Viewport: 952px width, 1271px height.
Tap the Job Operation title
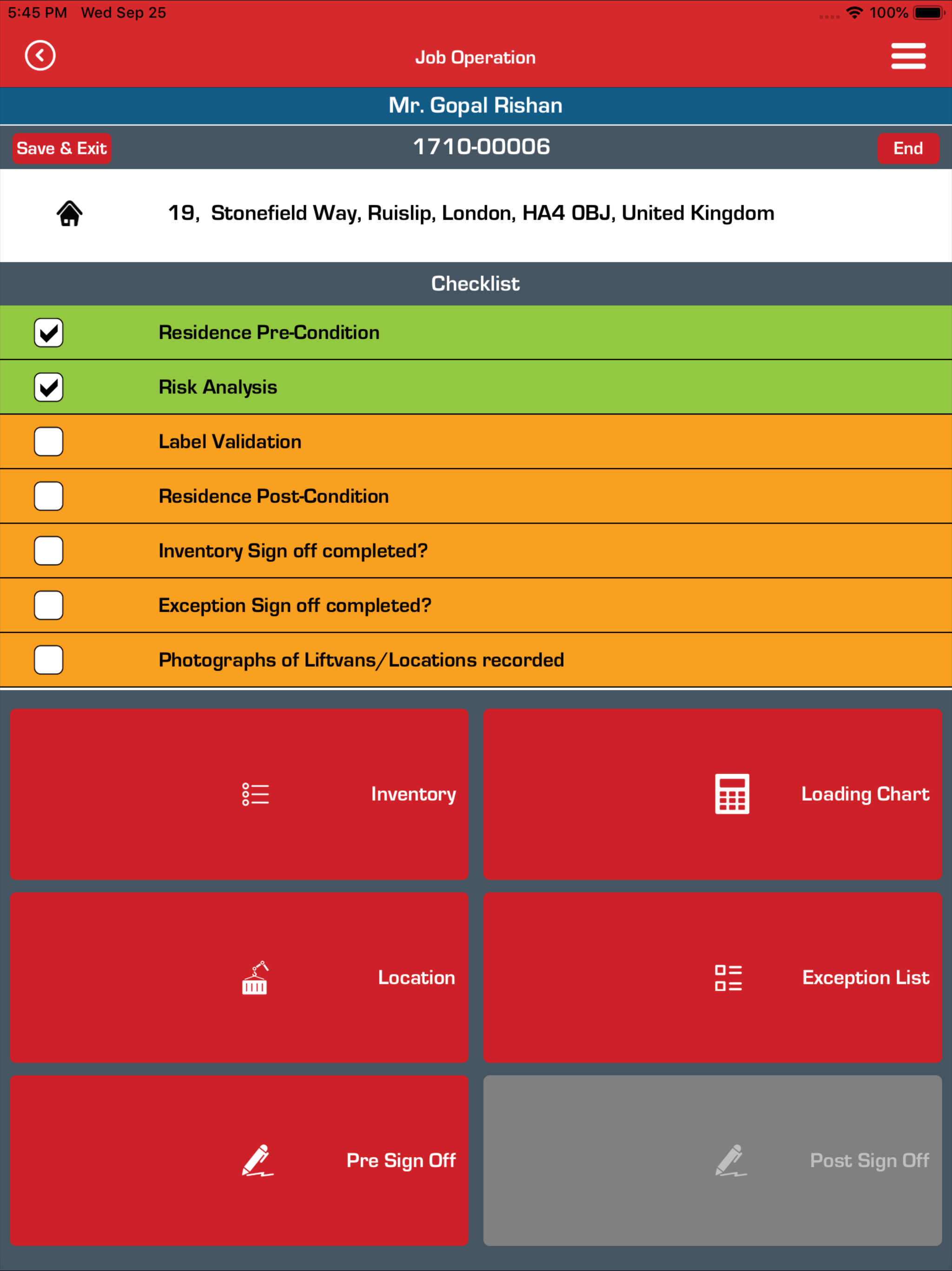476,58
